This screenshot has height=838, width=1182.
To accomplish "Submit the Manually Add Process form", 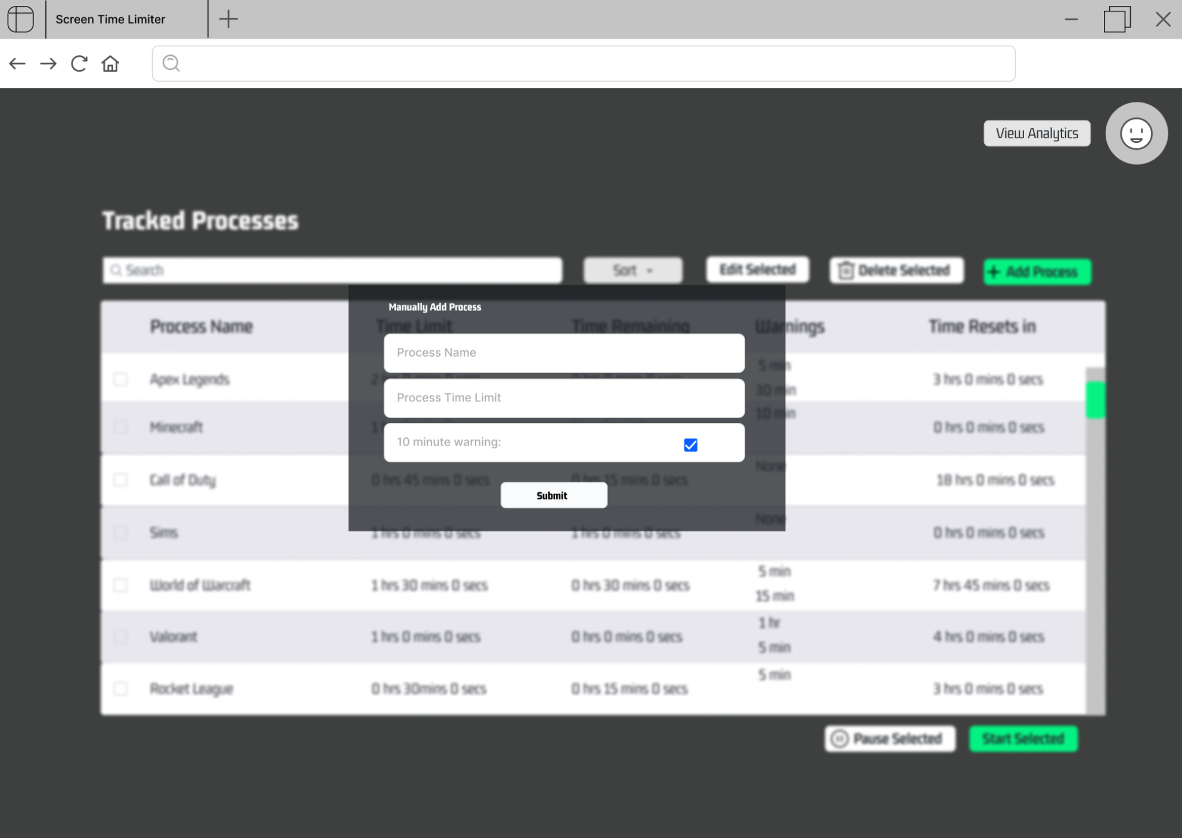I will pyautogui.click(x=554, y=496).
